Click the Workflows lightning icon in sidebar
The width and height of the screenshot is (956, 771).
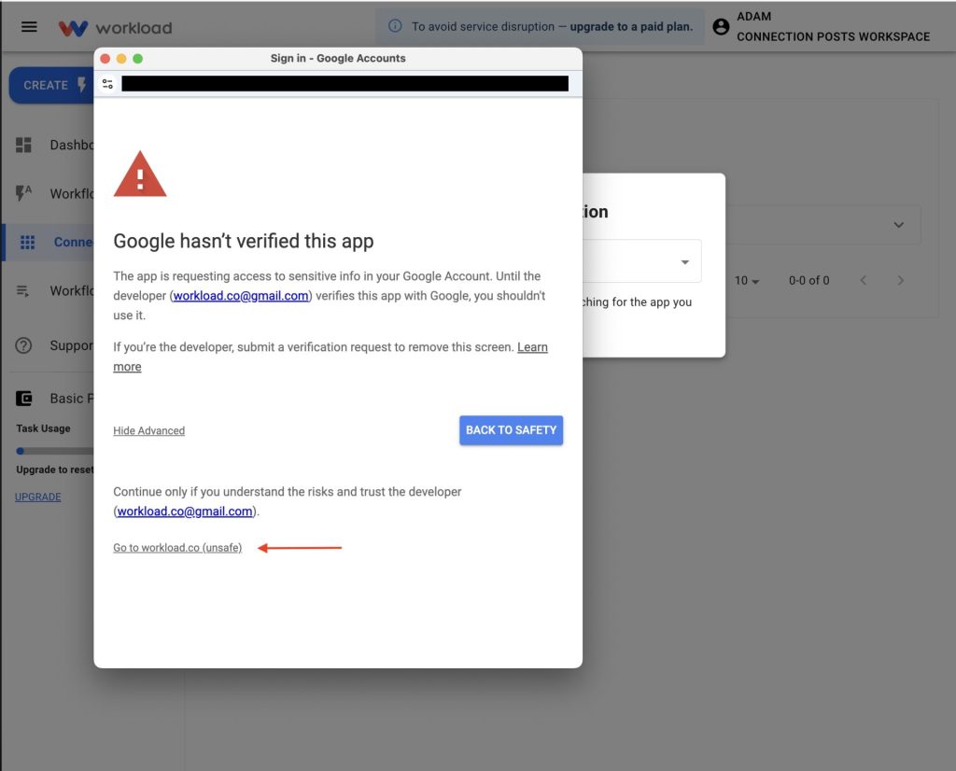point(23,193)
